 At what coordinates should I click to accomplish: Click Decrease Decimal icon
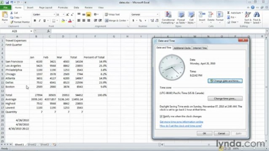coord(157,21)
